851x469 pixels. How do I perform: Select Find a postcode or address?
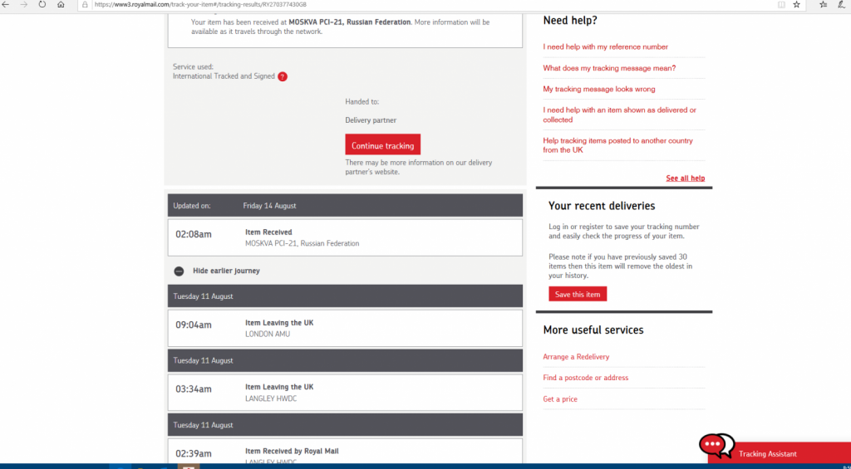(x=585, y=378)
